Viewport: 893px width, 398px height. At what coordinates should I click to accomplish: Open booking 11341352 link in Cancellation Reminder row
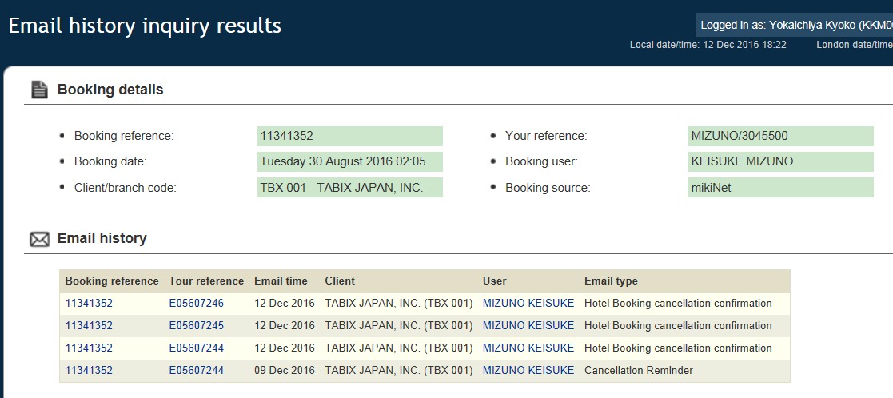(89, 371)
